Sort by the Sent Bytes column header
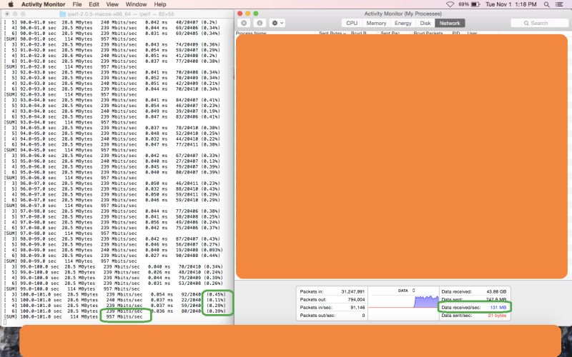 (x=332, y=33)
